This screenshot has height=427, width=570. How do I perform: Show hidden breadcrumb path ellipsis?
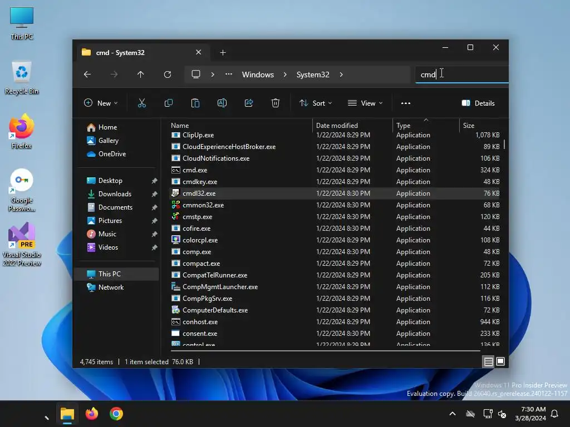coord(229,74)
